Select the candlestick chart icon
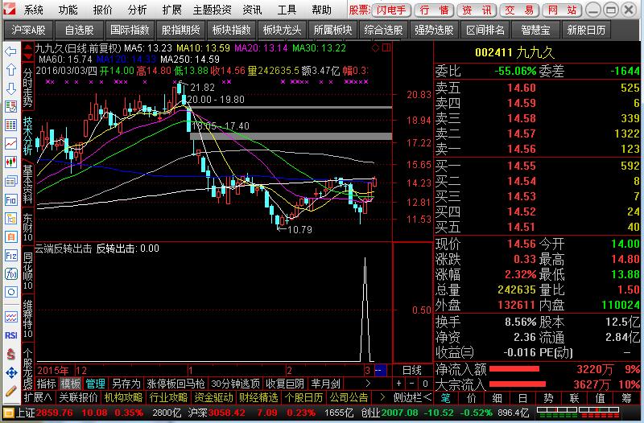Screen dimensions: 644x423 point(10,162)
